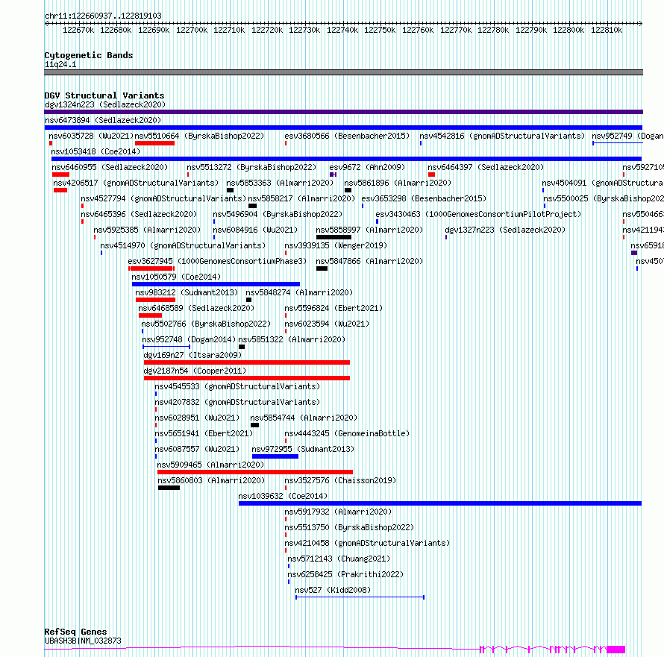
Task: Select nsv5853363 (Almarri2020) variant label
Action: tap(280, 183)
